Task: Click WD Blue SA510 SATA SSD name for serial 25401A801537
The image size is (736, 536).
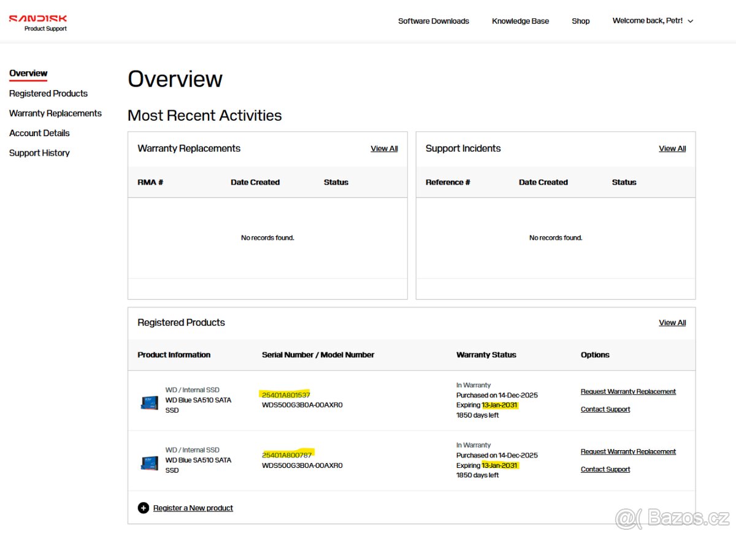Action: (198, 405)
